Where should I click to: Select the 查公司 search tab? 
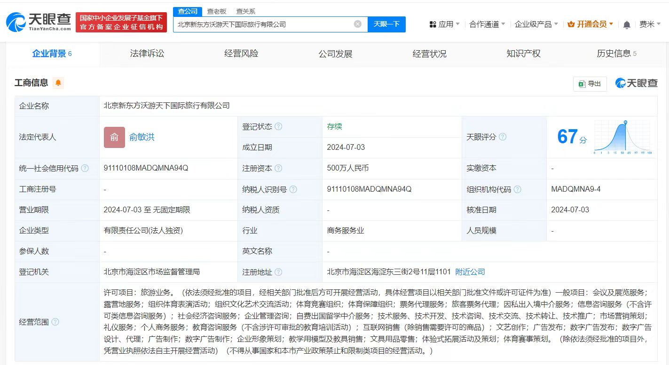click(x=188, y=11)
